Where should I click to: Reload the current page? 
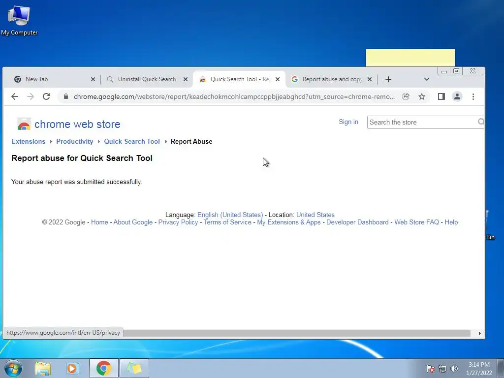point(46,96)
